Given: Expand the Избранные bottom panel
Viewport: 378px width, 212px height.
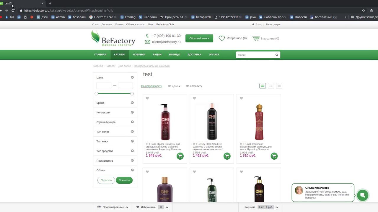Looking at the screenshot, I should coord(167,207).
